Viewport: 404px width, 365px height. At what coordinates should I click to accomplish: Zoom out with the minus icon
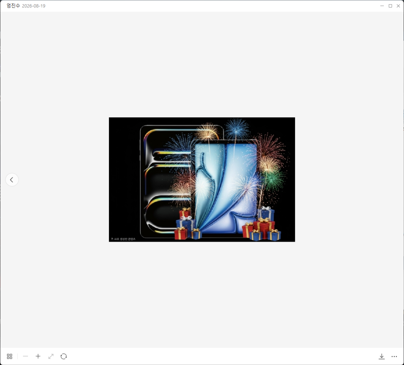[25, 356]
